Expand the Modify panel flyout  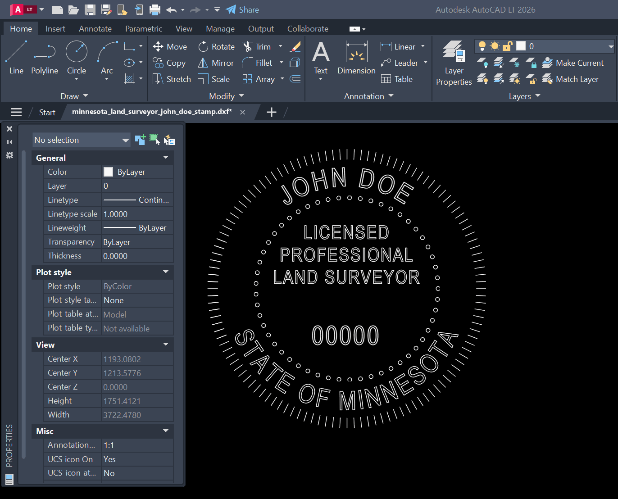coord(226,96)
